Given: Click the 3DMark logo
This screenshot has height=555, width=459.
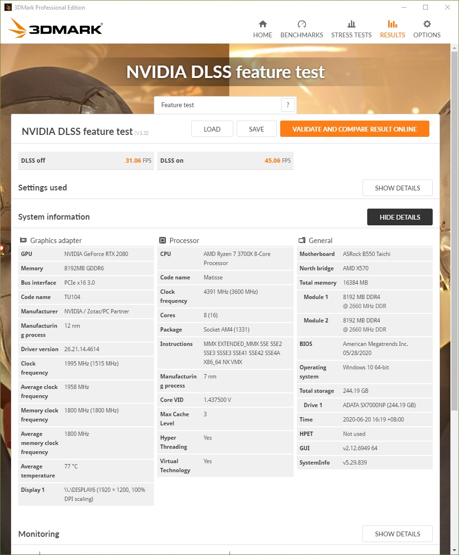Looking at the screenshot, I should point(55,29).
